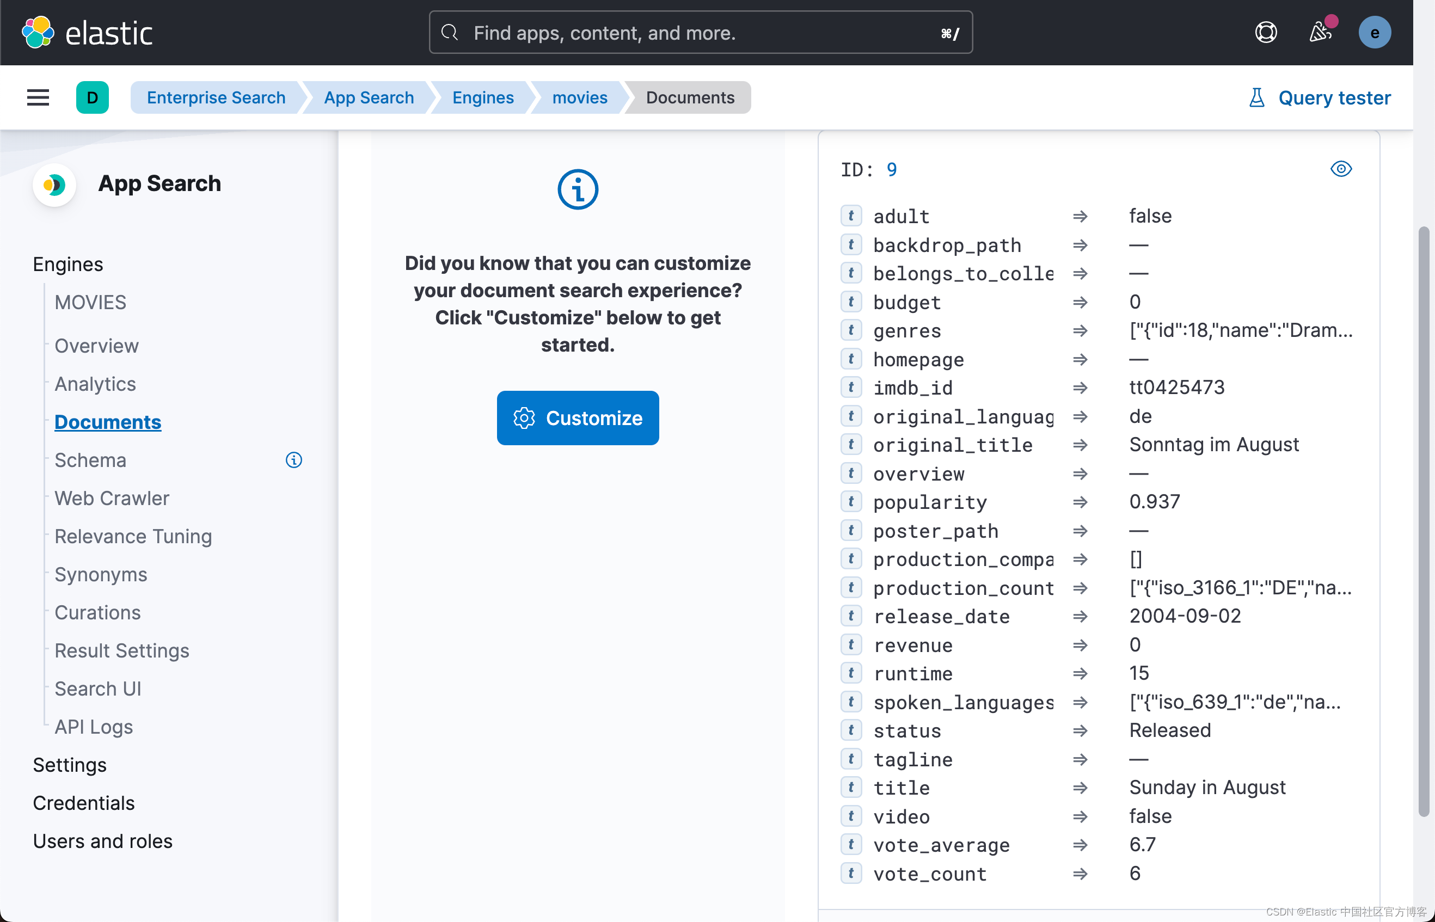Click text type icon beside overview
The width and height of the screenshot is (1435, 922).
[851, 473]
